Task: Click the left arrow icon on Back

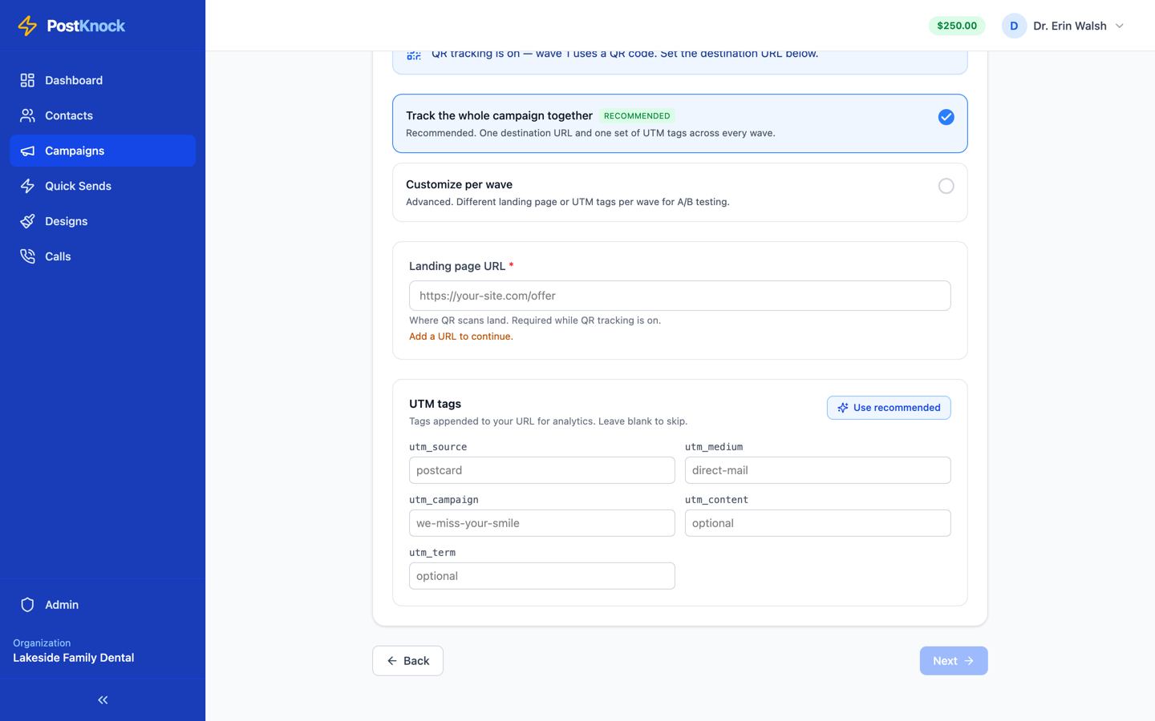Action: (x=392, y=661)
